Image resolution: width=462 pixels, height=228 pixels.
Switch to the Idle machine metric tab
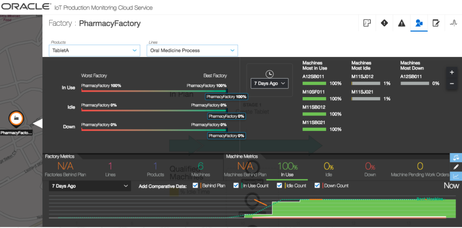[x=328, y=169]
